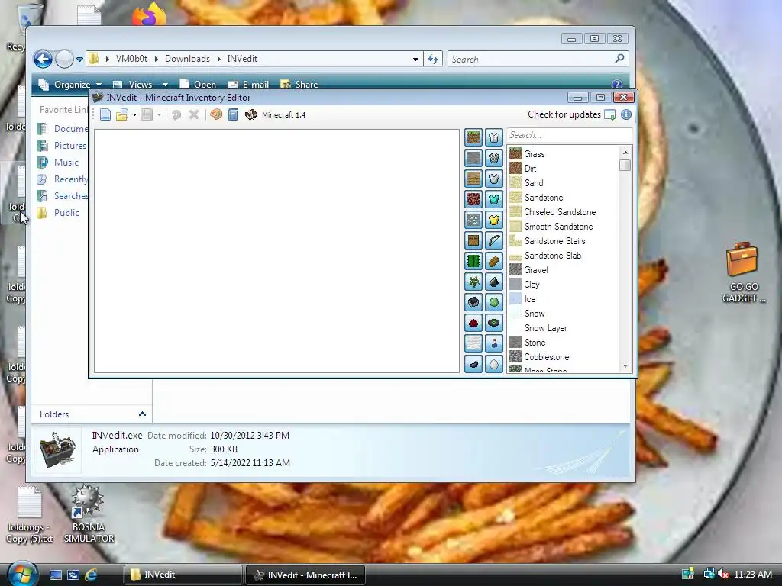The image size is (782, 586).
Task: Select the bow weapons category button
Action: point(494,240)
